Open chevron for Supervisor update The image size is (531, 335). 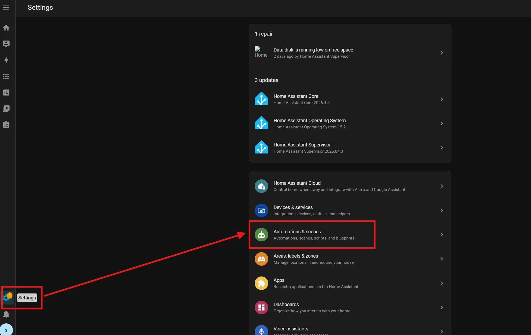pyautogui.click(x=441, y=148)
